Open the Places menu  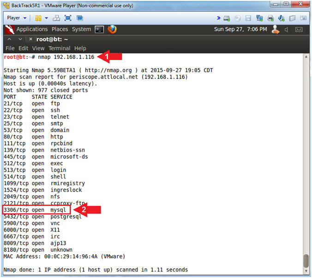pos(60,29)
